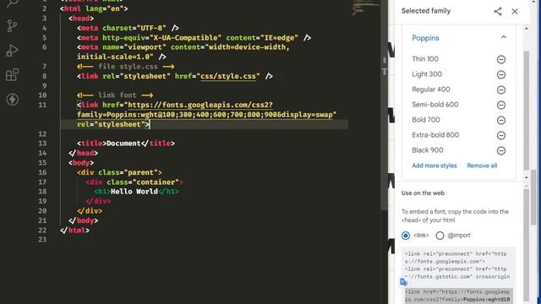Remove the Regular 400 style
Screen dimensions: 541x304
click(x=501, y=90)
